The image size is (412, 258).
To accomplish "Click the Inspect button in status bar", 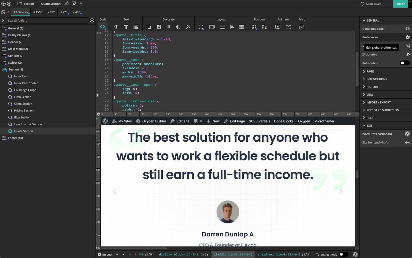I will click(105, 254).
